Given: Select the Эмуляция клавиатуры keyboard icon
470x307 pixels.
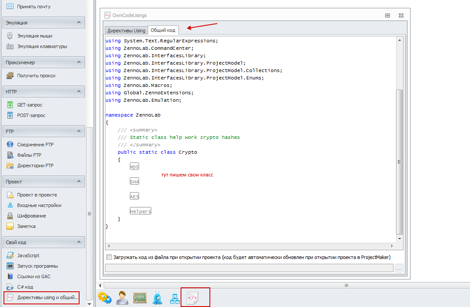Looking at the screenshot, I should pos(10,46).
